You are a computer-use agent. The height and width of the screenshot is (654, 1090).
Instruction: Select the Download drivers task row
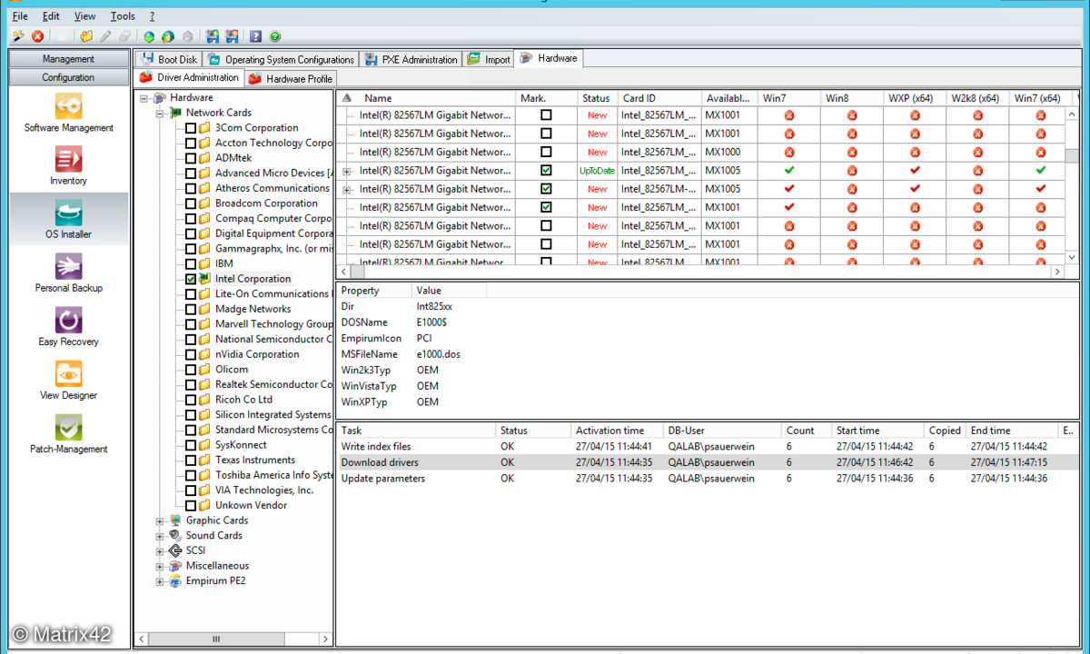pos(708,462)
